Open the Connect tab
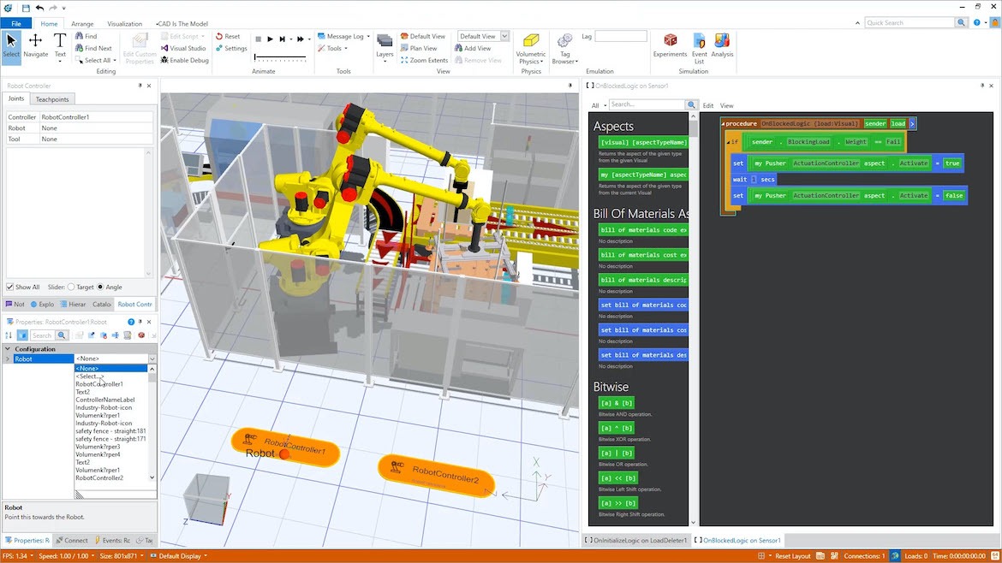This screenshot has width=1002, height=563. click(x=72, y=540)
